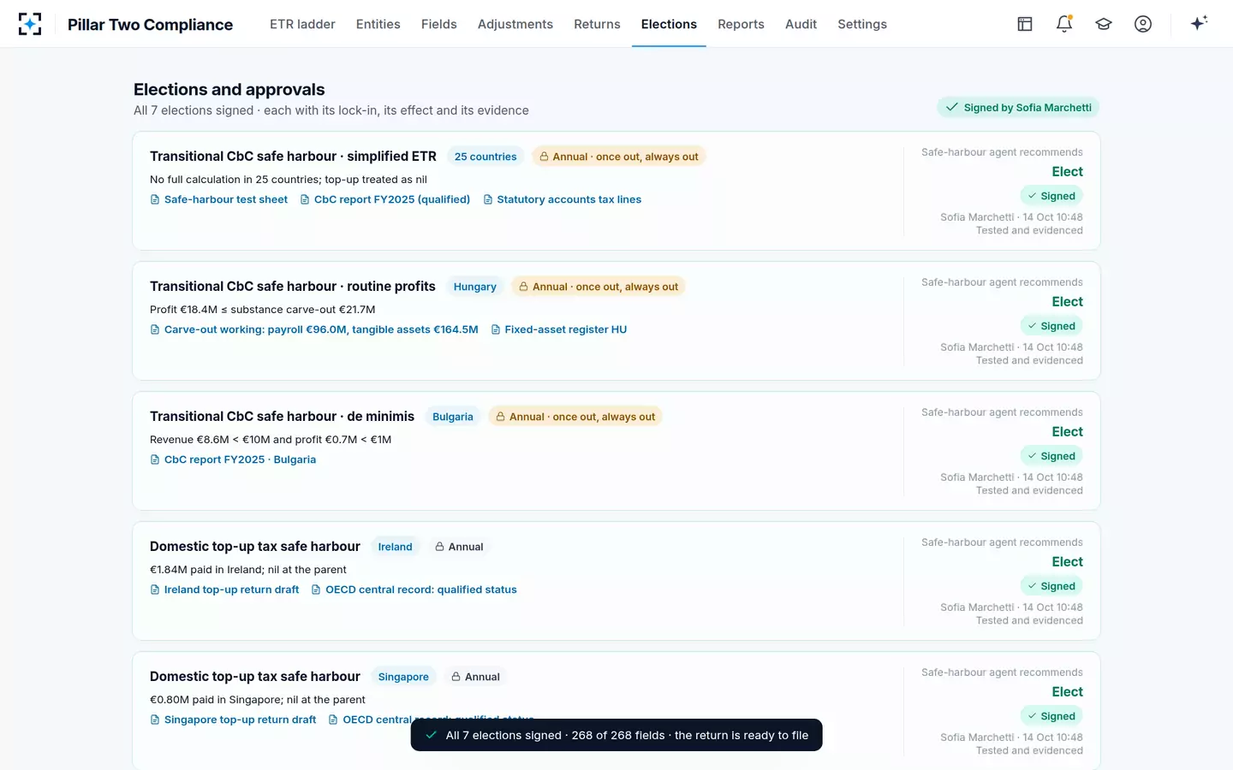Select 'Transitional CbC safe harbour · simplified ETR' title
1233x770 pixels.
pos(293,156)
